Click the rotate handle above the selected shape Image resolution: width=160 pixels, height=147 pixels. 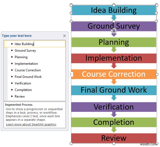pyautogui.click(x=113, y=31)
